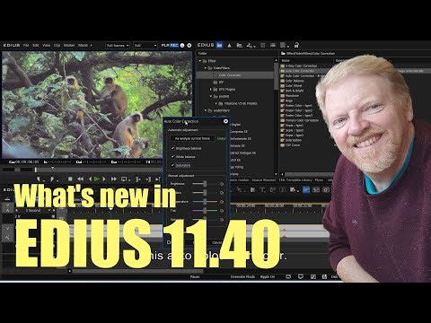Open the Edit menu

[x=36, y=45]
